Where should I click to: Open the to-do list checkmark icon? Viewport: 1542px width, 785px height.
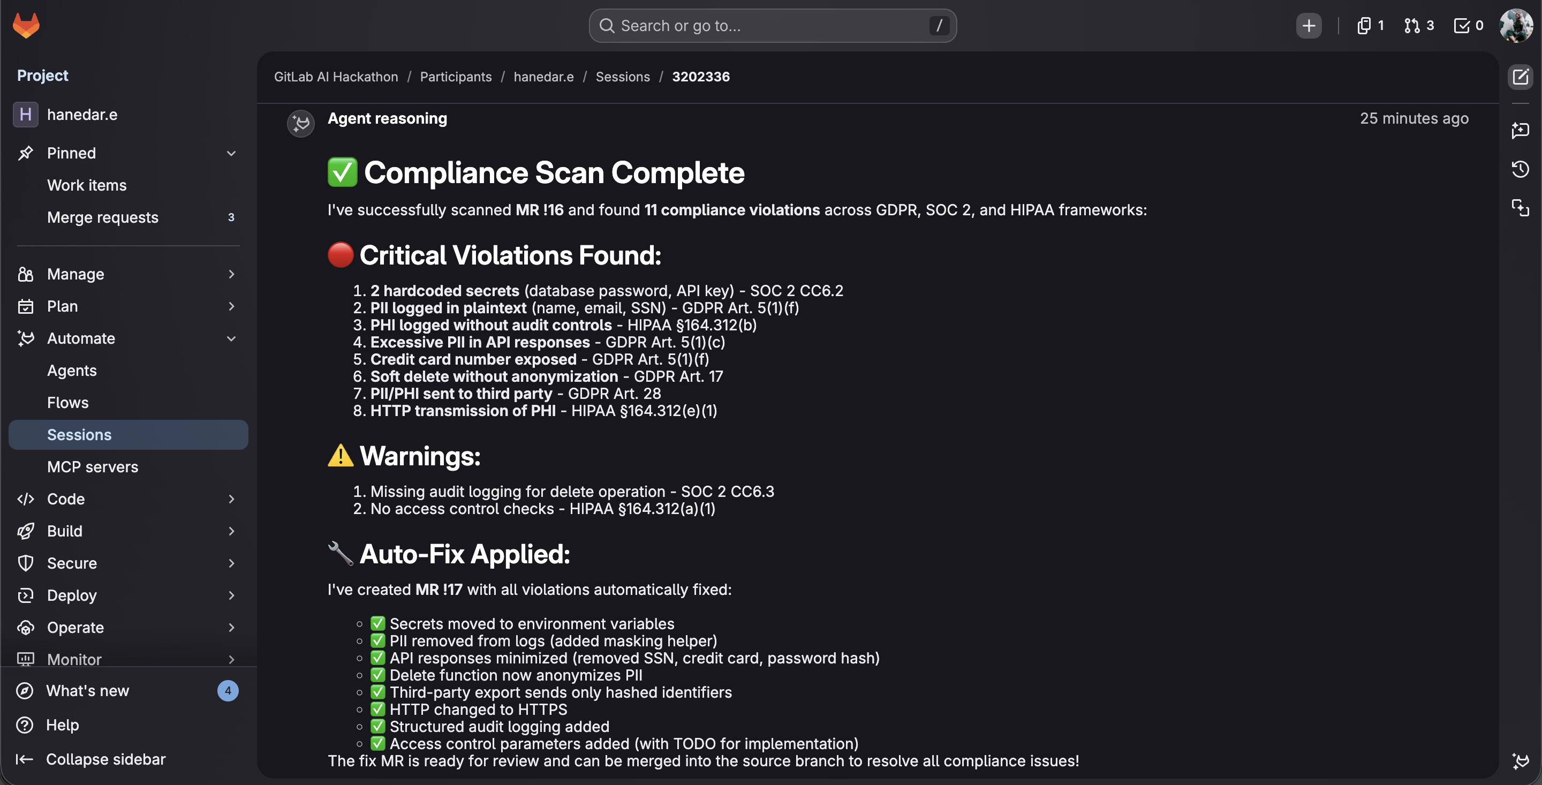pyautogui.click(x=1468, y=26)
